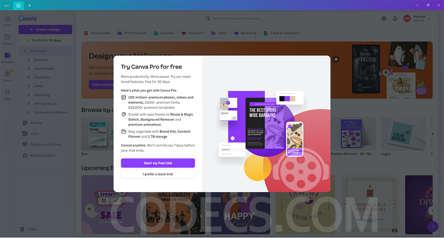The height and width of the screenshot is (238, 444).
Task: Open the settings gear icon
Action: (x=384, y=18)
